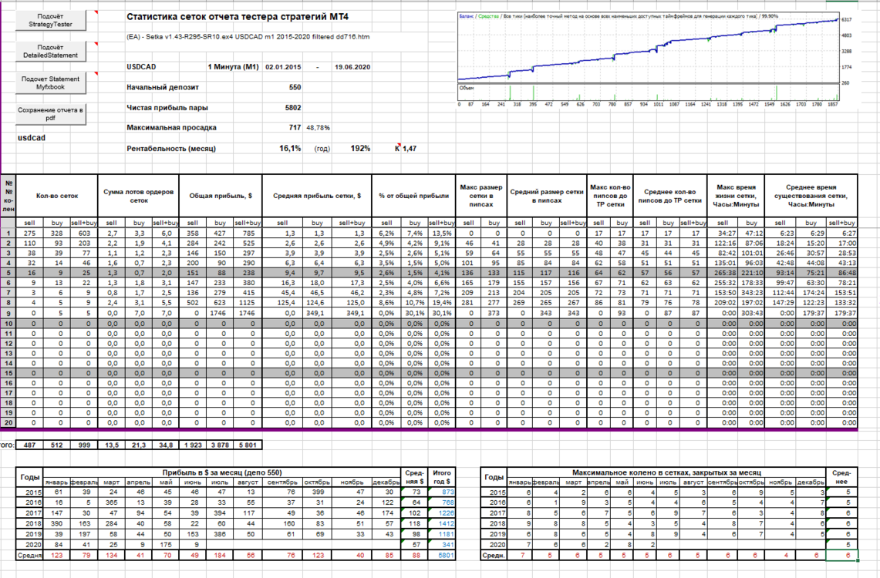880x578 pixels.
Task: Select Макс время жизни сетки header
Action: 736,196
